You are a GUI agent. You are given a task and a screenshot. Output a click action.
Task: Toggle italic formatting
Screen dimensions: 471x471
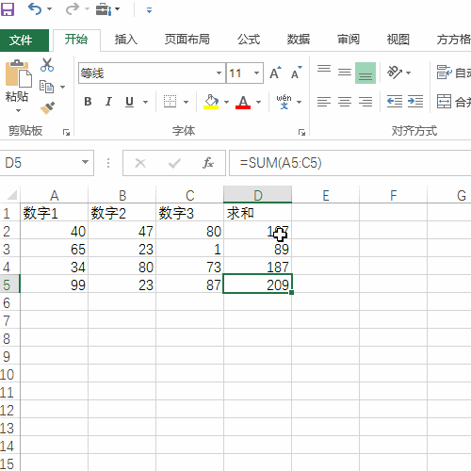[x=108, y=102]
